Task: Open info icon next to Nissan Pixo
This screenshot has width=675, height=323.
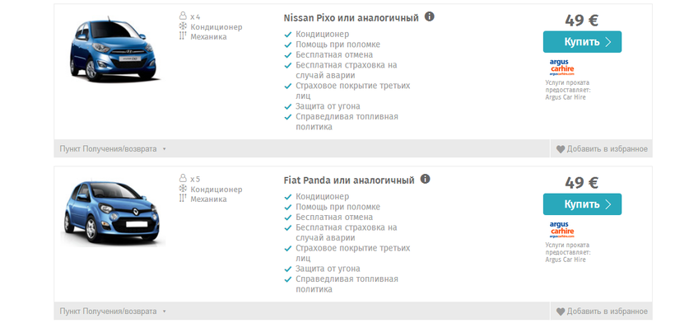Action: pos(429,16)
